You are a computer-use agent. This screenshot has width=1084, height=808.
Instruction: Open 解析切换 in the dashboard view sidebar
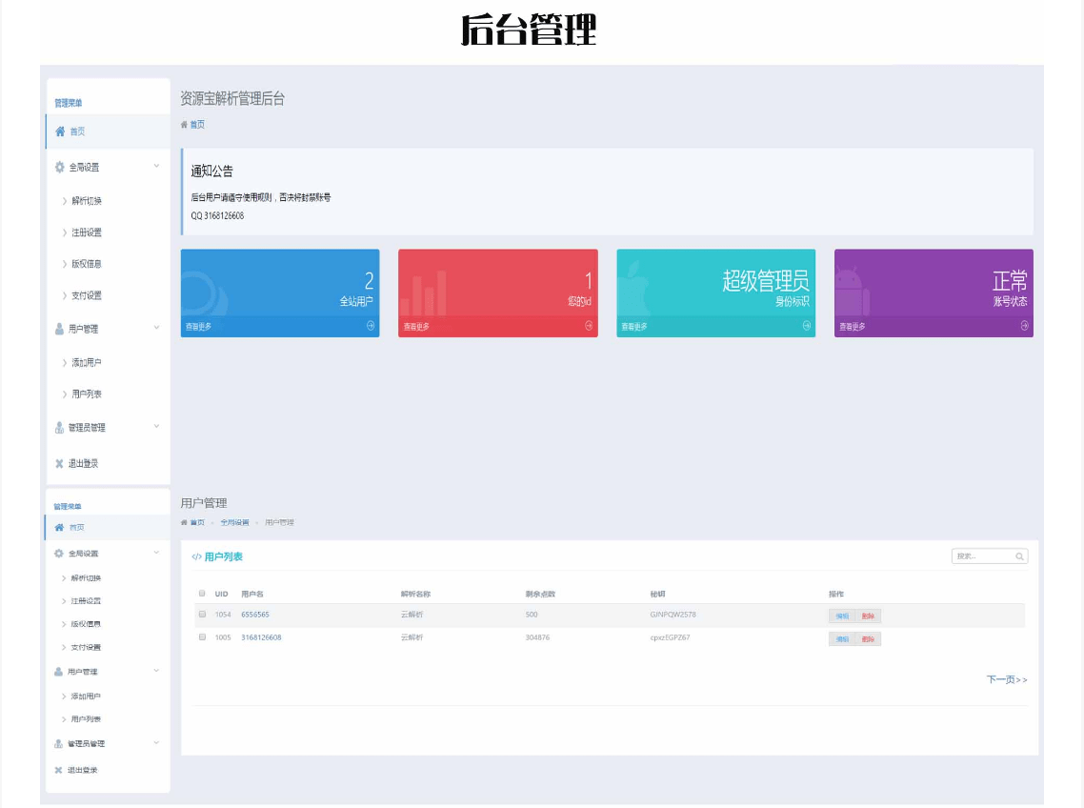(x=87, y=201)
